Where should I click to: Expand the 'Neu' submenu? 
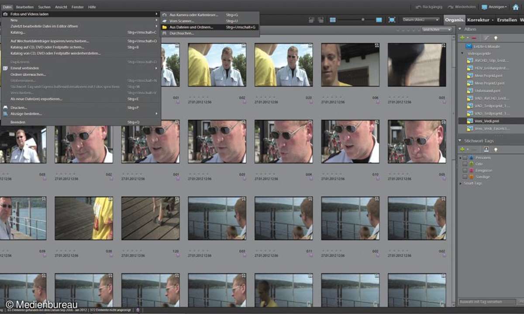click(81, 20)
